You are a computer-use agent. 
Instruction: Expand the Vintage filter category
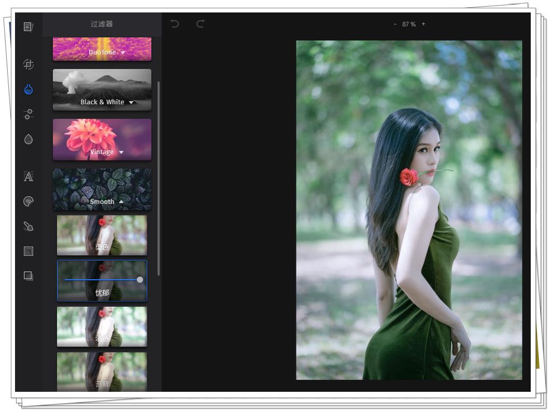click(x=102, y=140)
